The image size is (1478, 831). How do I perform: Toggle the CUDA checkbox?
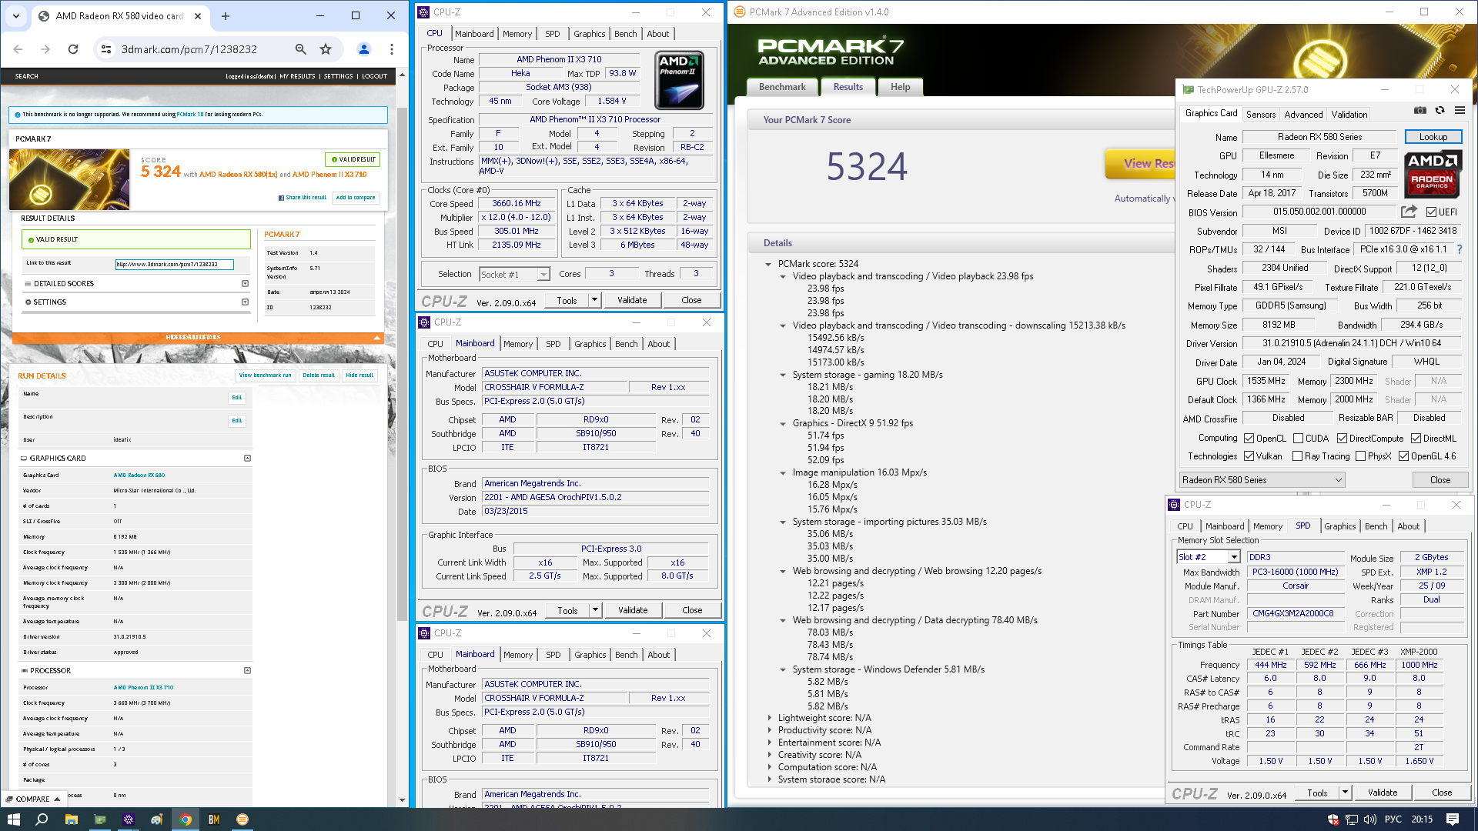coord(1298,439)
